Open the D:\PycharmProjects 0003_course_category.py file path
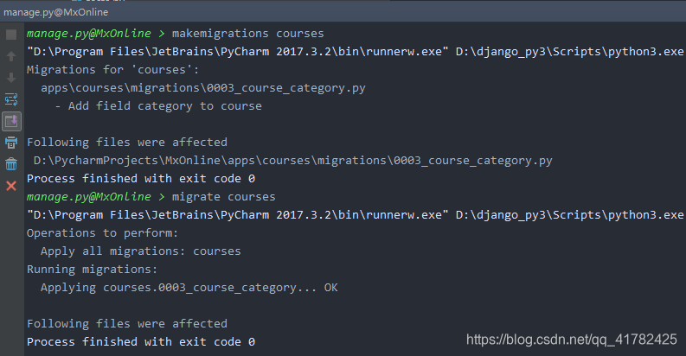Viewport: 686px width, 356px height. [293, 161]
